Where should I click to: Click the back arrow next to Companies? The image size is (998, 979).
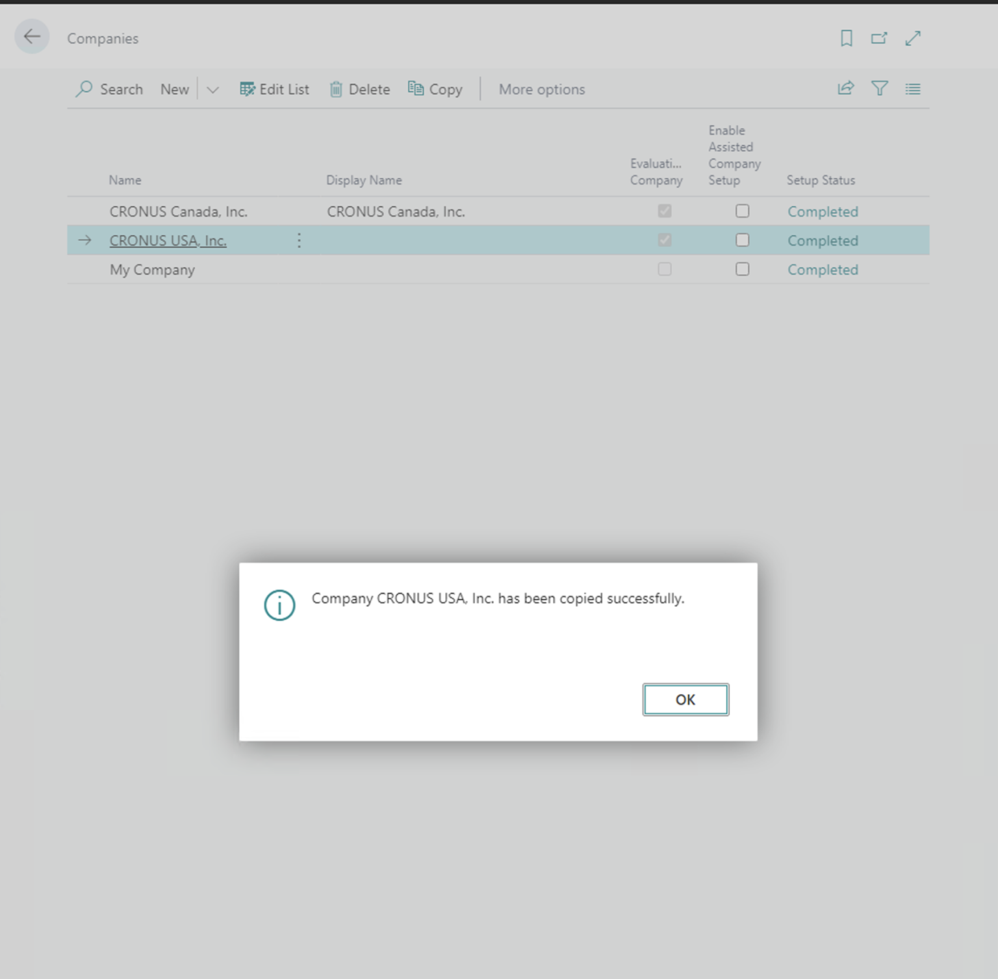coord(31,37)
